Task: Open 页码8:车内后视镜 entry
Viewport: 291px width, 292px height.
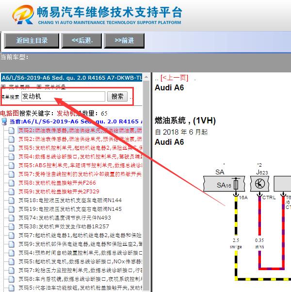Action: tap(80, 279)
